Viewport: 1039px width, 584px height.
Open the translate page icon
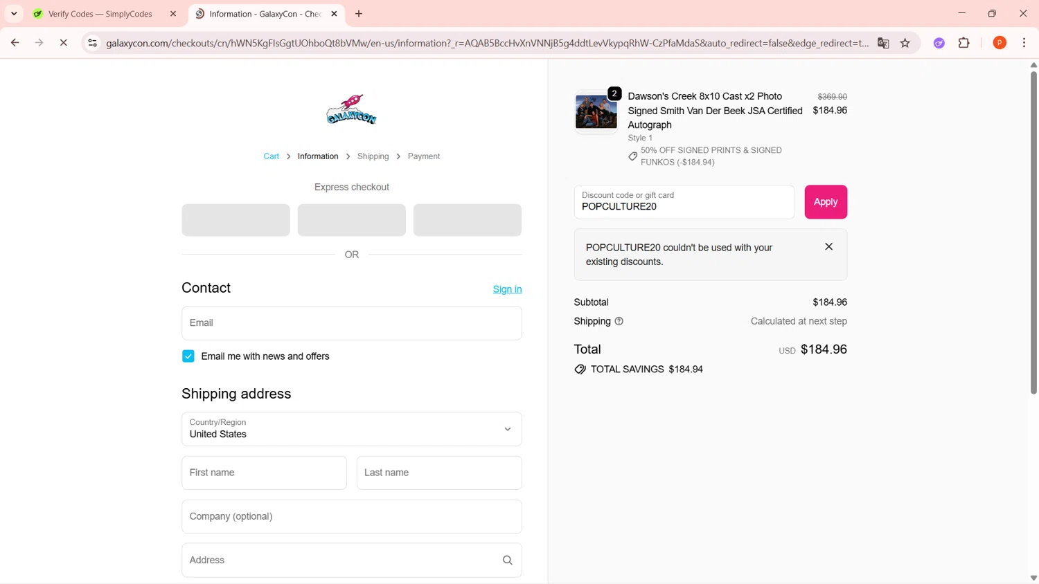click(883, 43)
